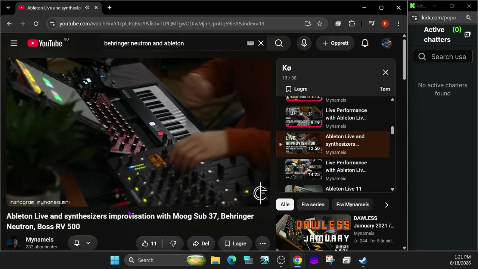This screenshot has width=478, height=269.
Task: Install the YouTube app from address bar
Action: pyautogui.click(x=308, y=24)
